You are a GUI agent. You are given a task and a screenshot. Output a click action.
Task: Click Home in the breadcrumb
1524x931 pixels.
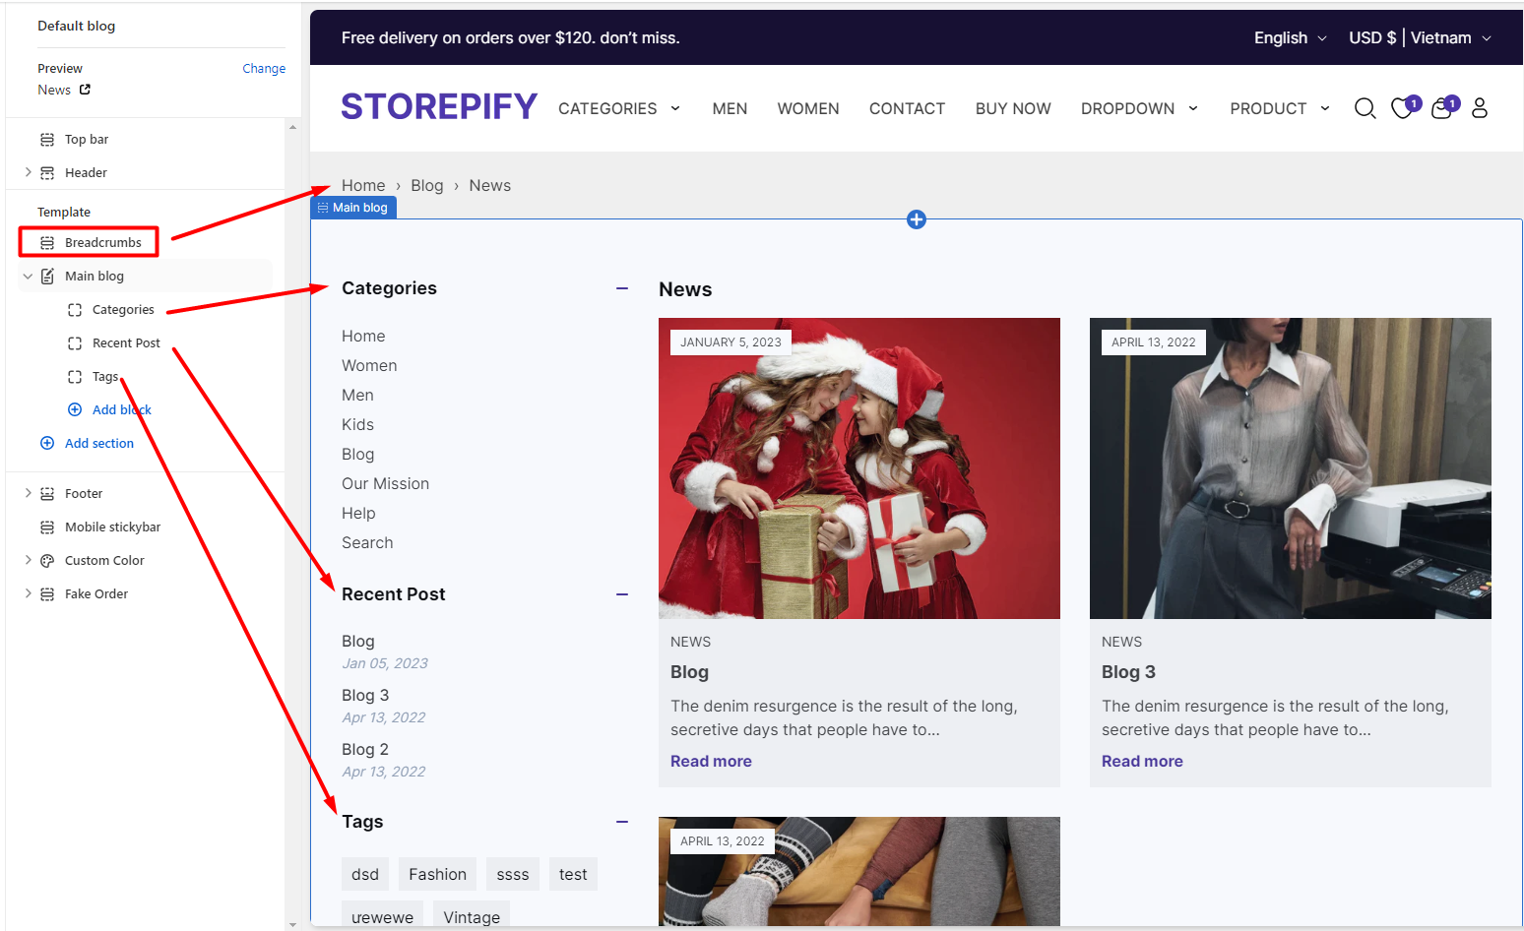click(363, 186)
